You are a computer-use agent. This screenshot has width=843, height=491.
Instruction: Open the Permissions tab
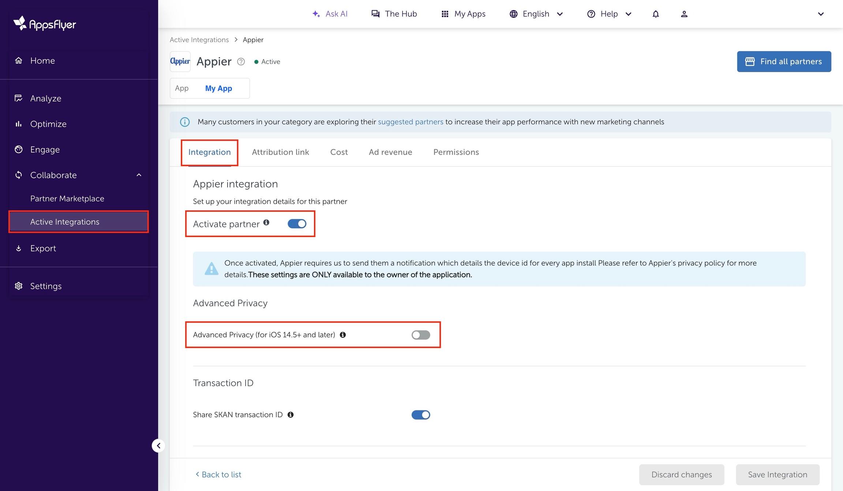(x=456, y=152)
